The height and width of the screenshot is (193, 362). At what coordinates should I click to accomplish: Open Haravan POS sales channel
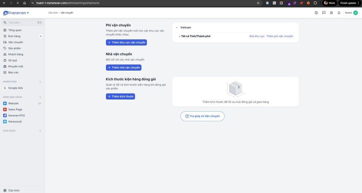tap(16, 116)
